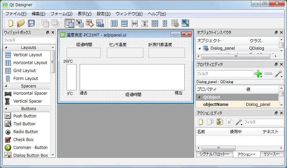The width and height of the screenshot is (287, 168).
Task: Select Push Button widget in widget box
Action: (25, 116)
